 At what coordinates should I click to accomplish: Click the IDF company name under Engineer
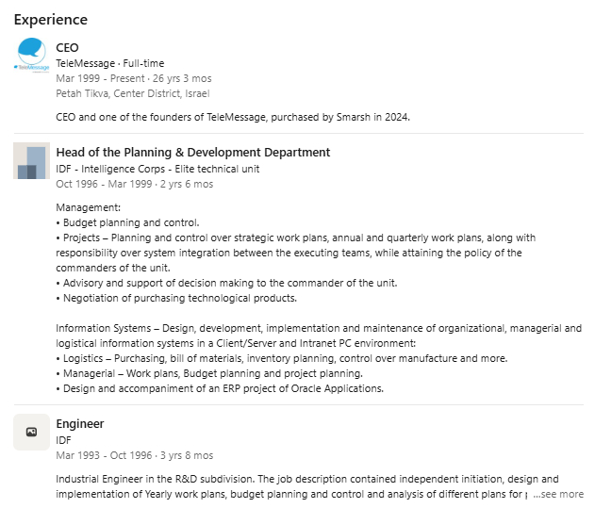pos(64,440)
